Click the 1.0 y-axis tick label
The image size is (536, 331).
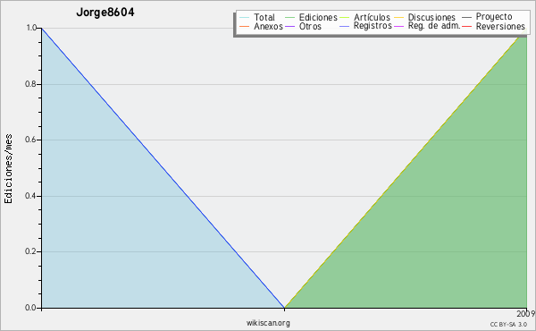31,28
